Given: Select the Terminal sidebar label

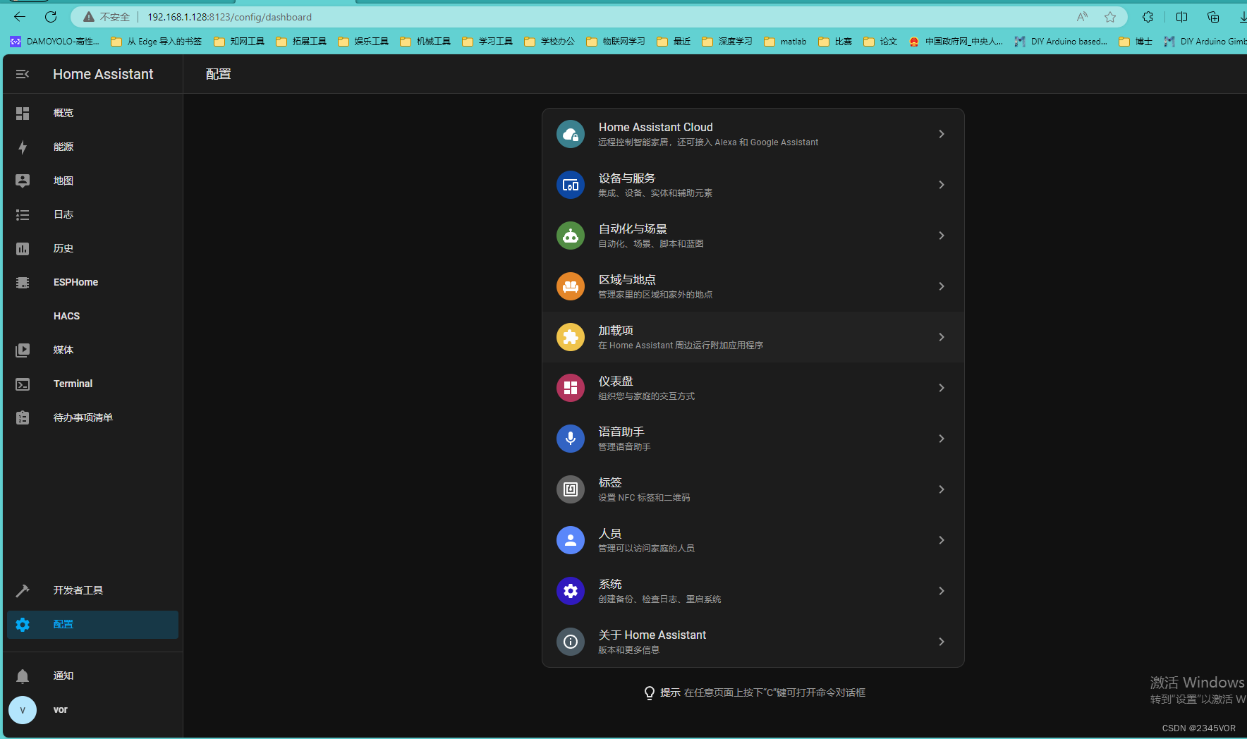Looking at the screenshot, I should pos(73,384).
